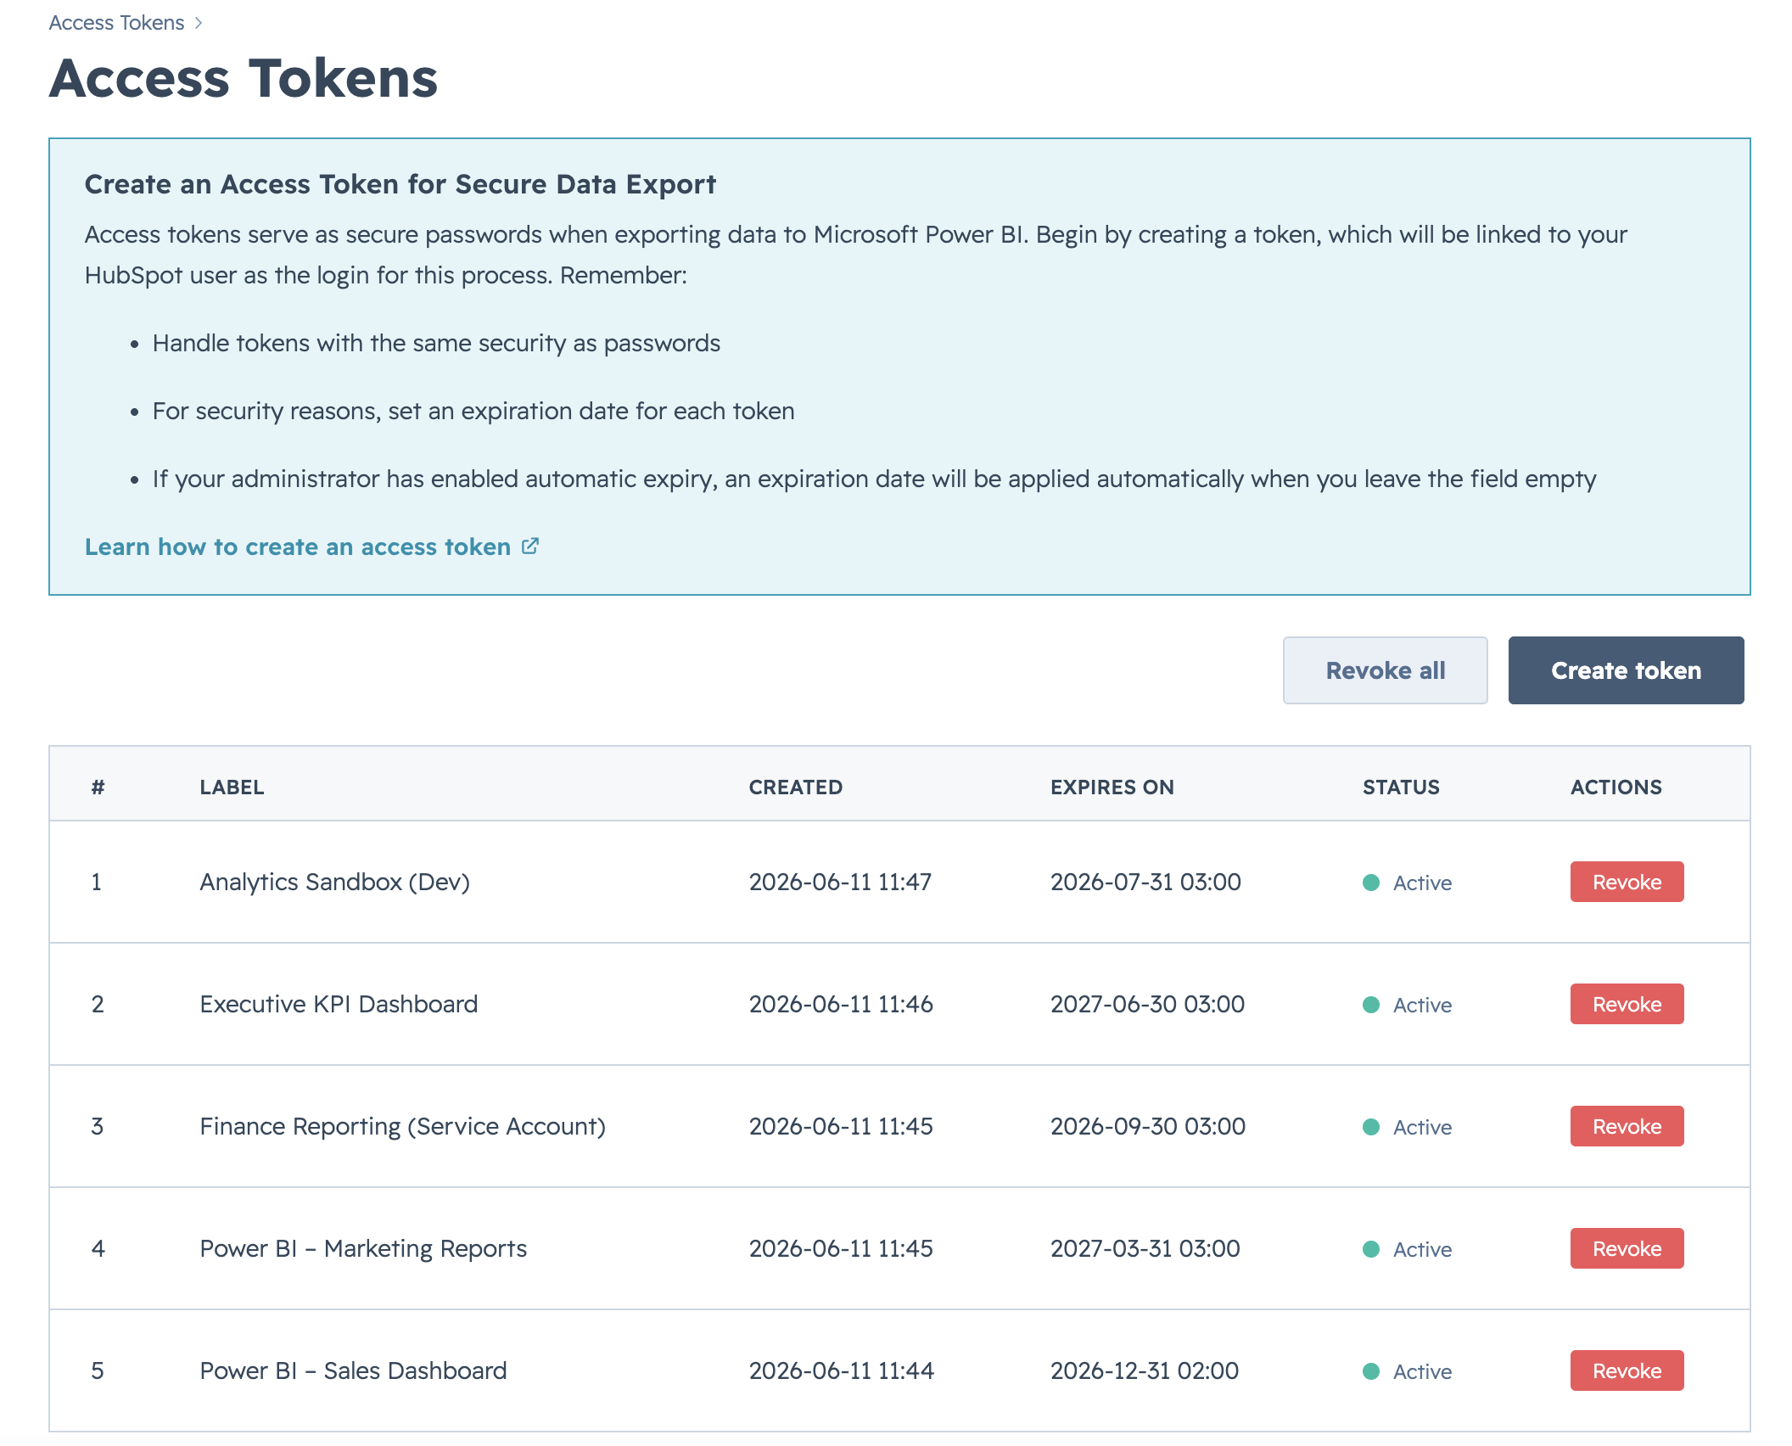Select the Power BI – Sales Dashboard label
This screenshot has width=1792, height=1446.
tap(353, 1370)
